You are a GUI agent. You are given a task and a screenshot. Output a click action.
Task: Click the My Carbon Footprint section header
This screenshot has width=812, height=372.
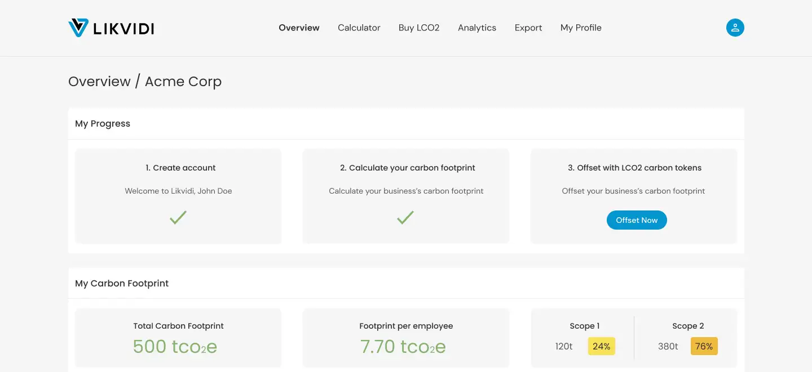[122, 283]
